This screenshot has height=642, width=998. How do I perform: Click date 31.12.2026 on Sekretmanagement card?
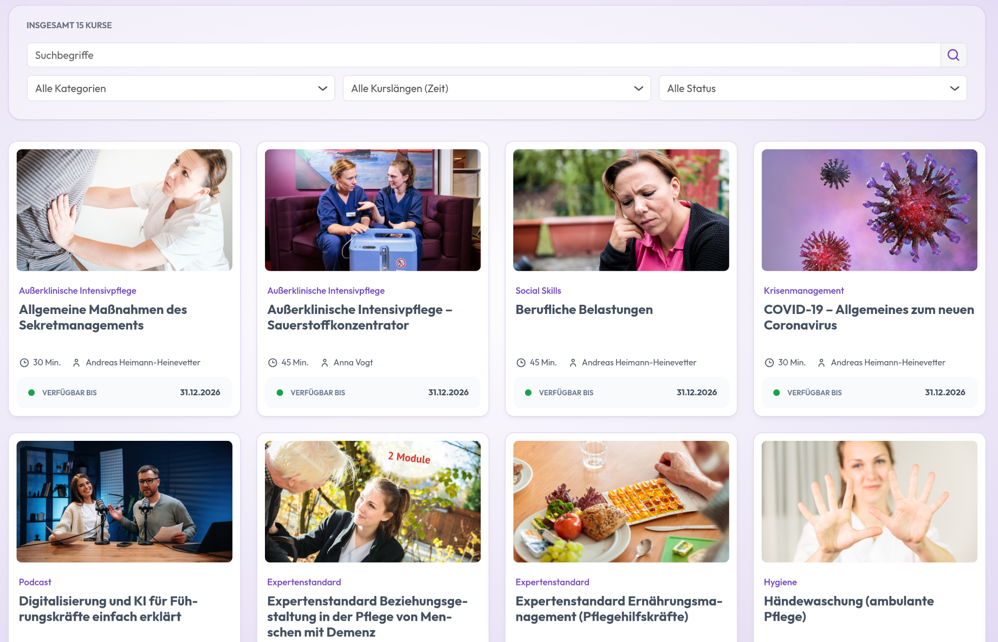click(x=200, y=393)
